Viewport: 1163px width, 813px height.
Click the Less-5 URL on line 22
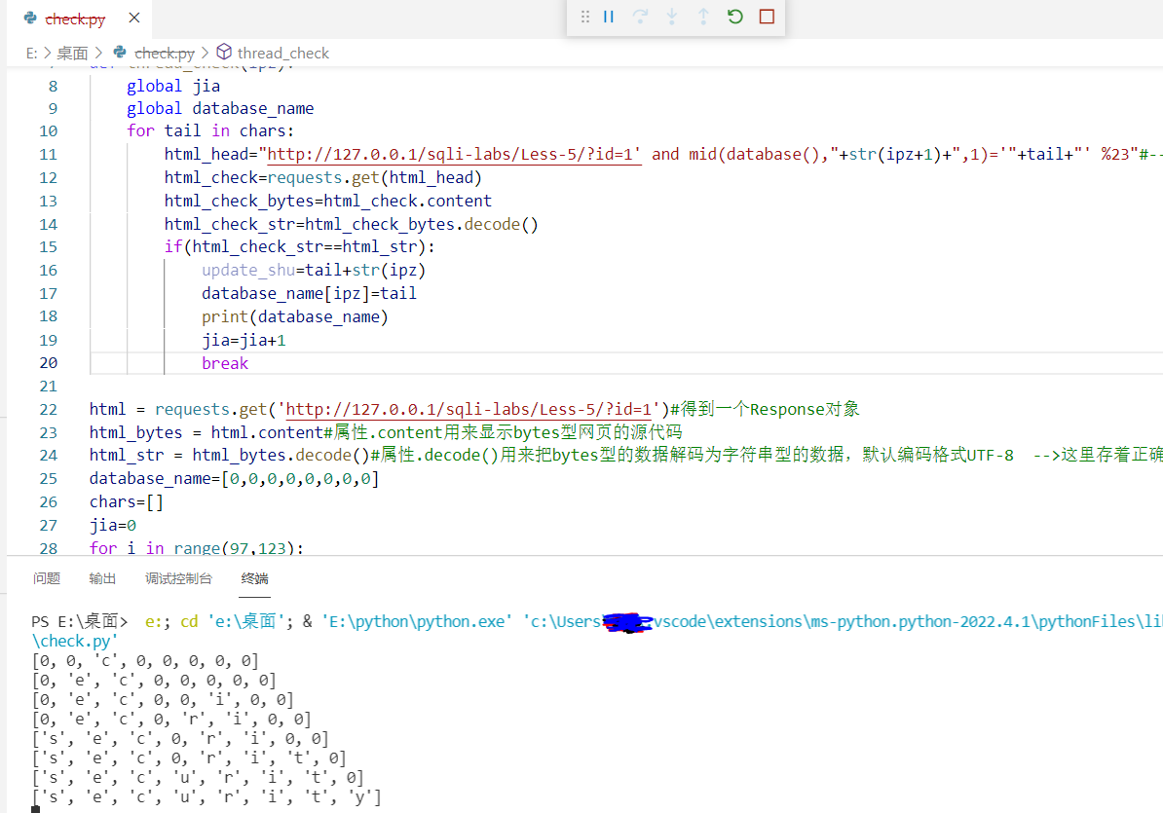click(468, 409)
